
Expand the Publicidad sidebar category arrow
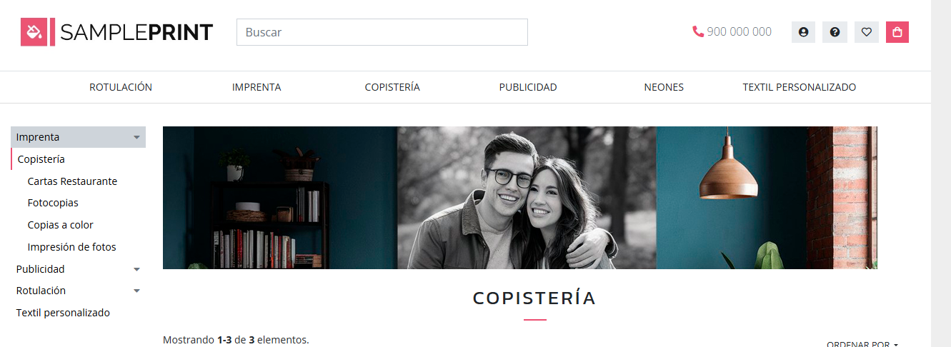136,269
